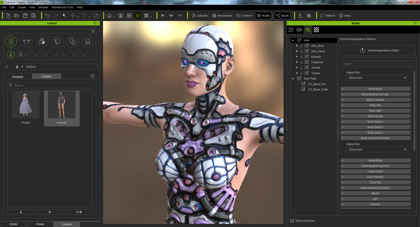The image size is (420, 227).
Task: Click the undo arrow in the toolbar
Action: coord(47,16)
